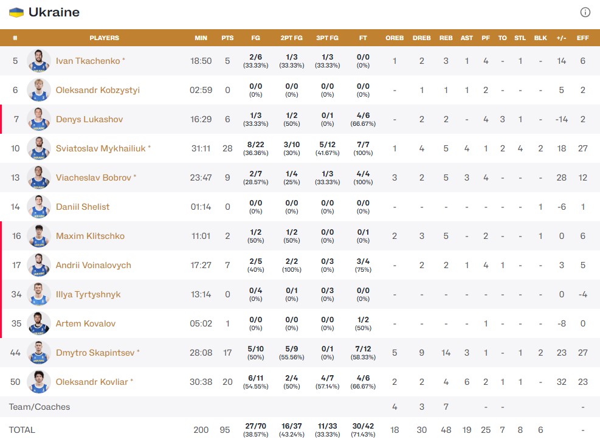Click the PTS column header
Screen dimensions: 600x442
(227, 38)
